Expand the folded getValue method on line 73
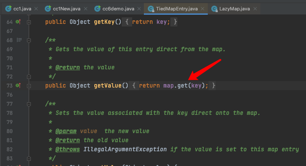Screen dimensions: 306x166 29,86
